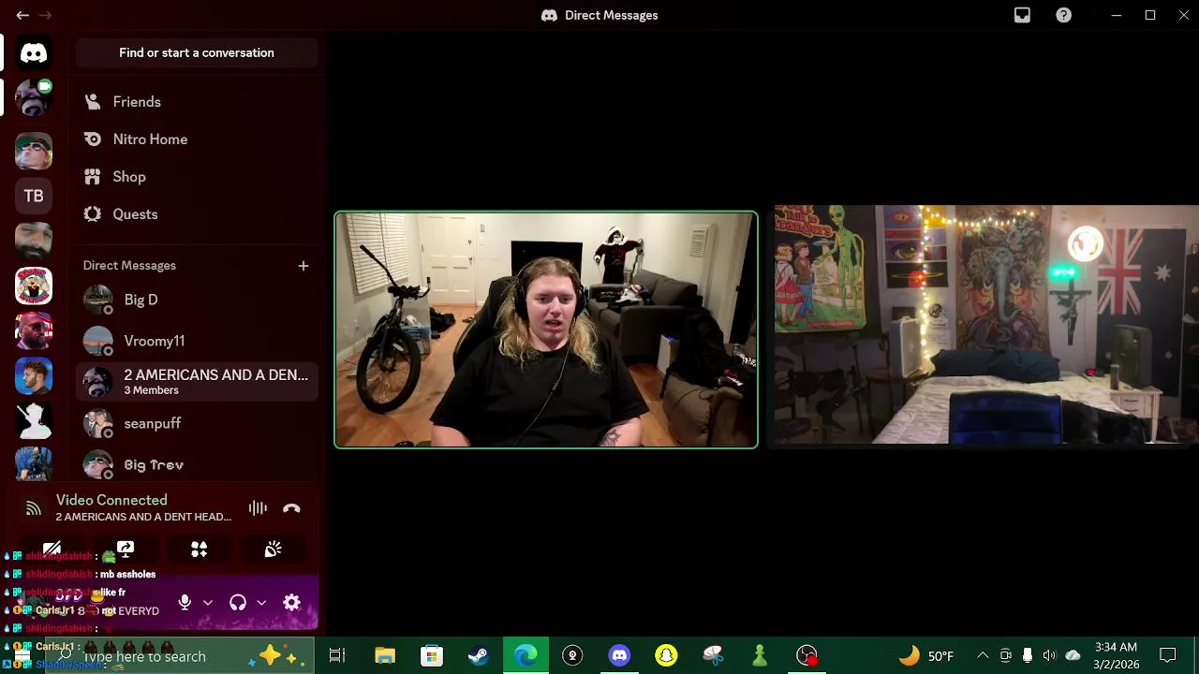This screenshot has height=674, width=1199.
Task: Open Discord from the taskbar
Action: (x=619, y=656)
